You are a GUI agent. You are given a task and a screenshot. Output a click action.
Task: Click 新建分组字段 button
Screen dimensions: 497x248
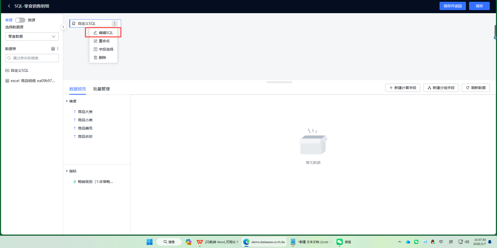coord(441,88)
